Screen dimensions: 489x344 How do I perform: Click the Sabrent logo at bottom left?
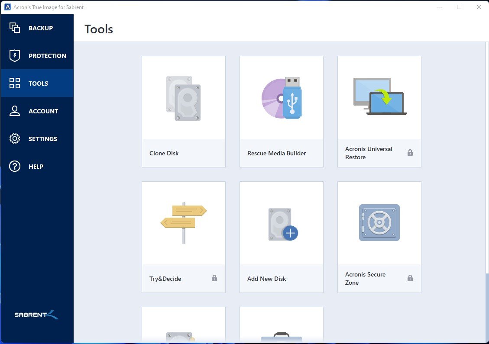click(x=37, y=315)
